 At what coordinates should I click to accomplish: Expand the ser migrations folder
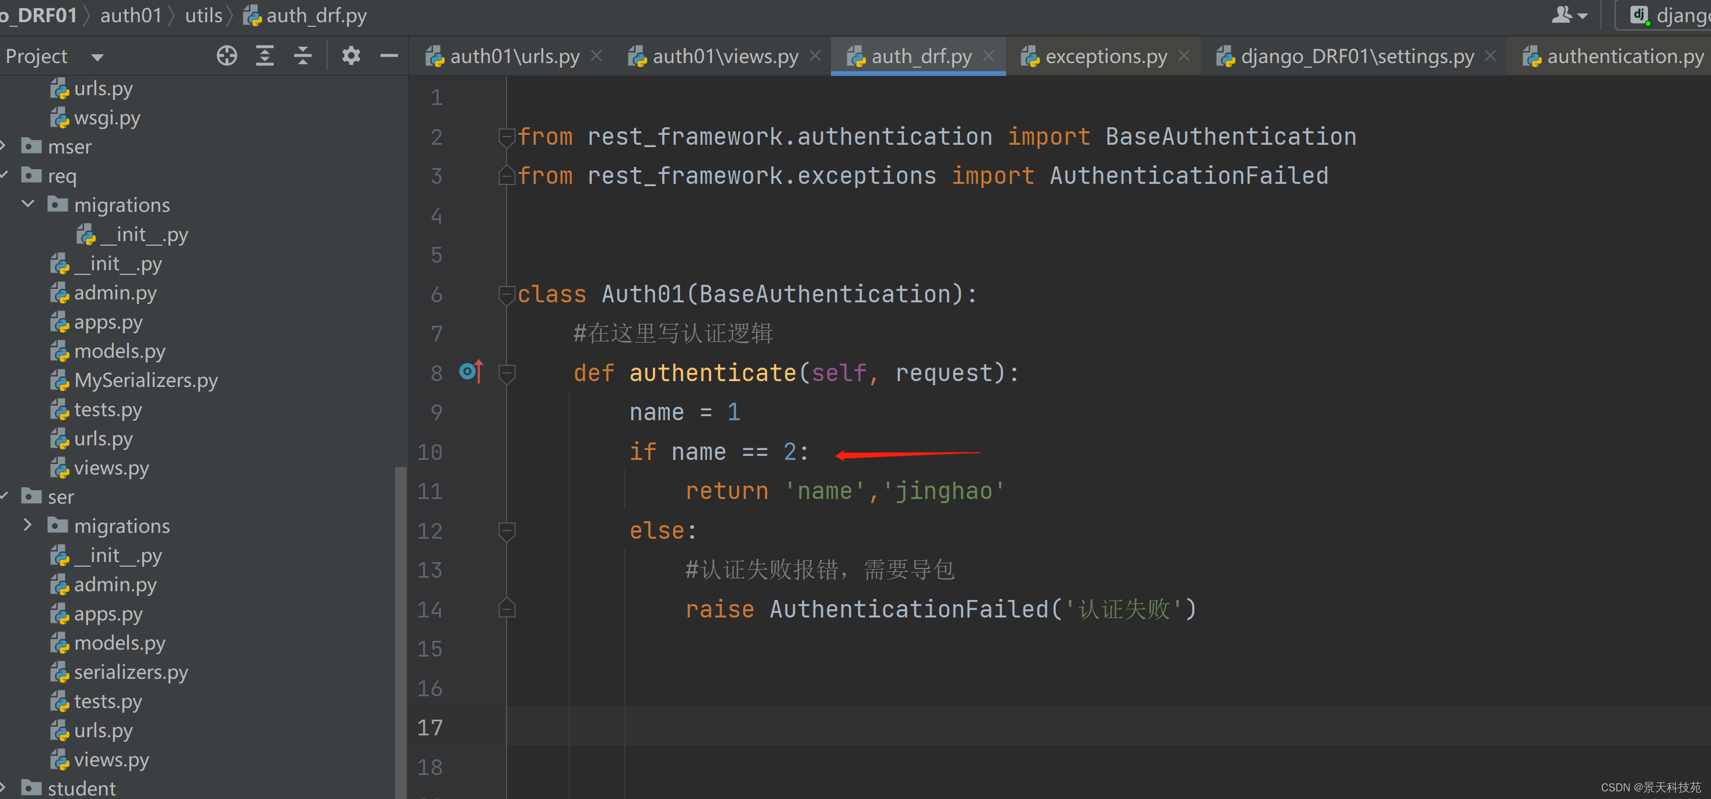point(28,525)
